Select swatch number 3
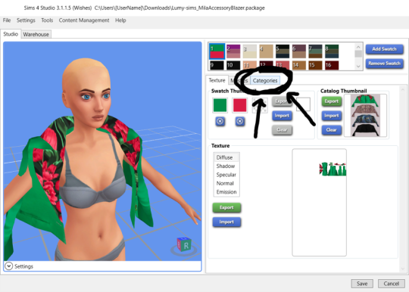The image size is (409, 292). click(x=250, y=51)
